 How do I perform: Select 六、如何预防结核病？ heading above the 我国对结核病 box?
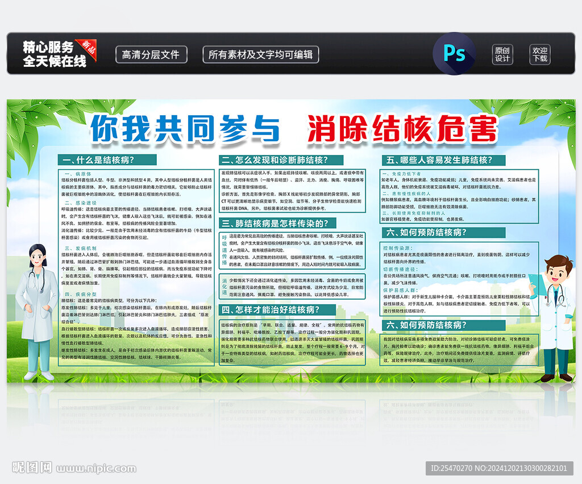point(443,325)
